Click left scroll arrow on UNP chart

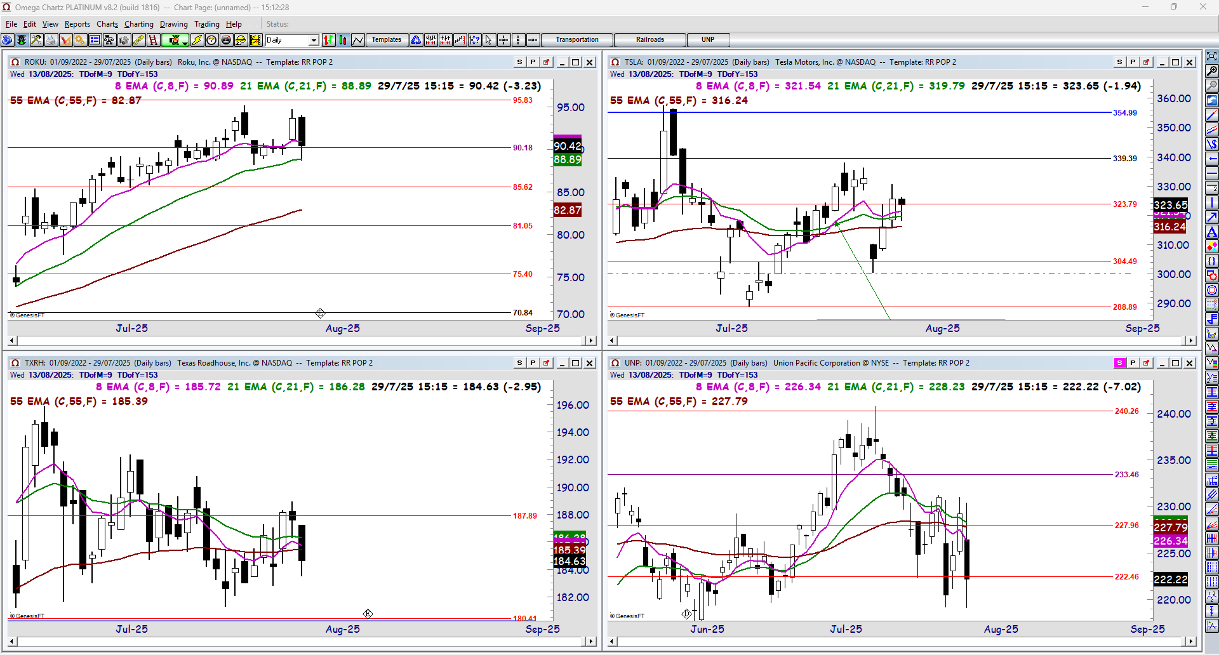click(612, 642)
